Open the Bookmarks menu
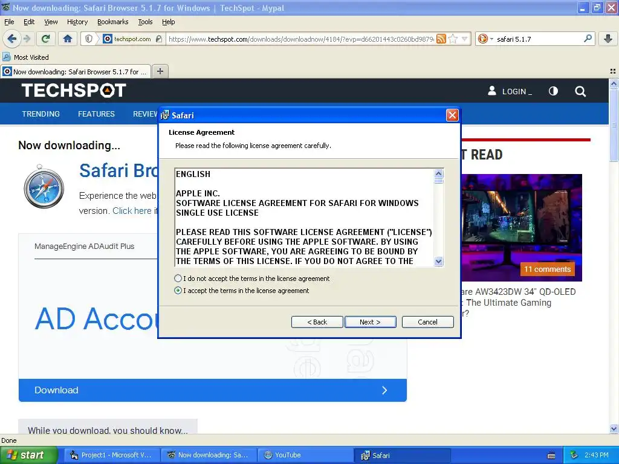 [x=113, y=22]
